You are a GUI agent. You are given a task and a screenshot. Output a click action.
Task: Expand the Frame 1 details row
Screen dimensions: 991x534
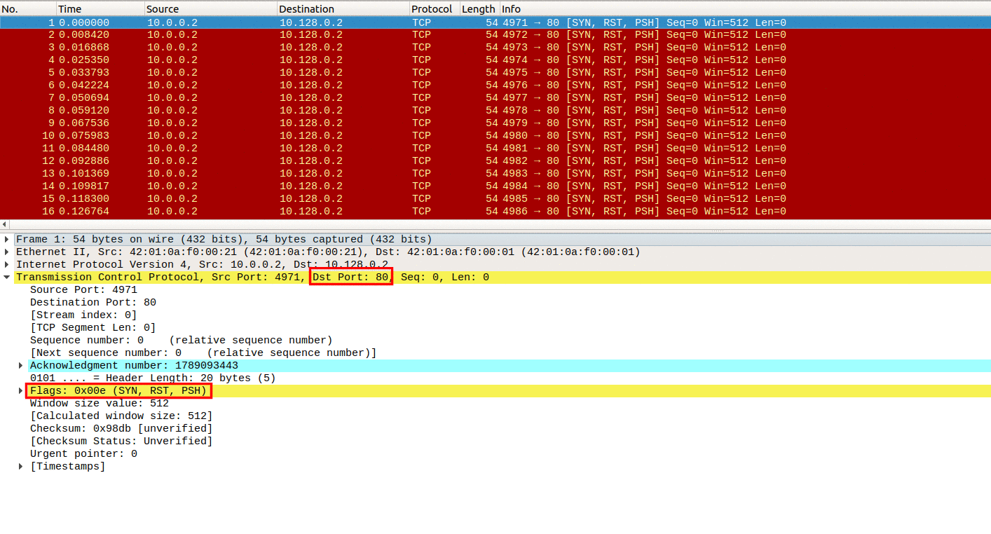[x=7, y=240]
